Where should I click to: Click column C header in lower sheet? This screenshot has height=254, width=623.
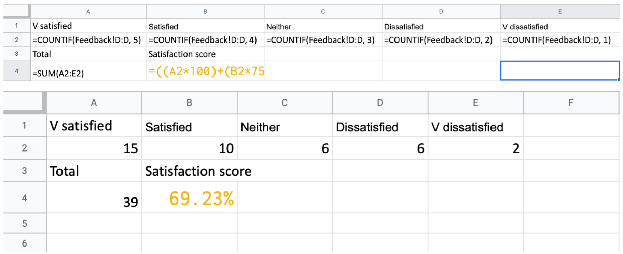285,102
